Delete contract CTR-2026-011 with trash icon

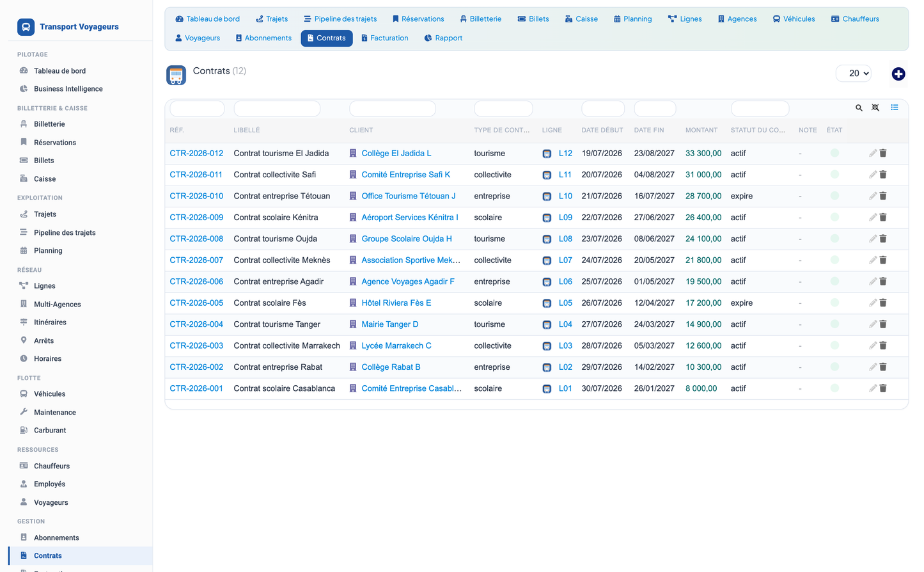coord(883,175)
